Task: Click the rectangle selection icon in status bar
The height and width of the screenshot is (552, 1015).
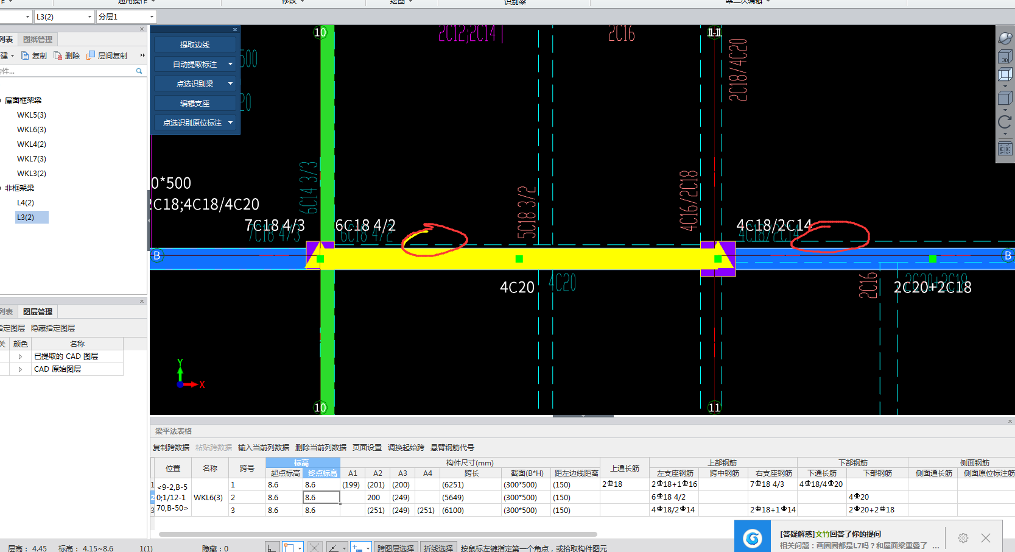Action: click(289, 547)
